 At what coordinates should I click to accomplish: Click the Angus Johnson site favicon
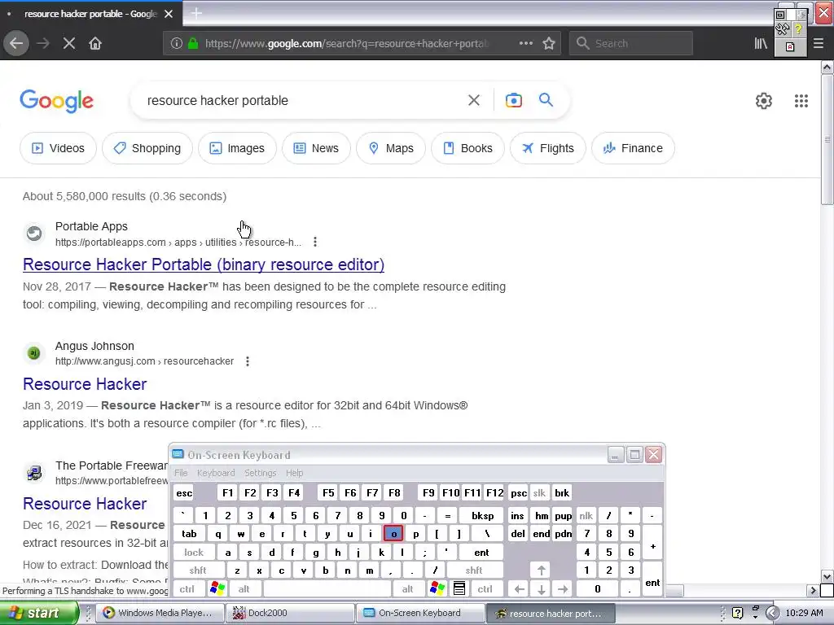(x=34, y=353)
